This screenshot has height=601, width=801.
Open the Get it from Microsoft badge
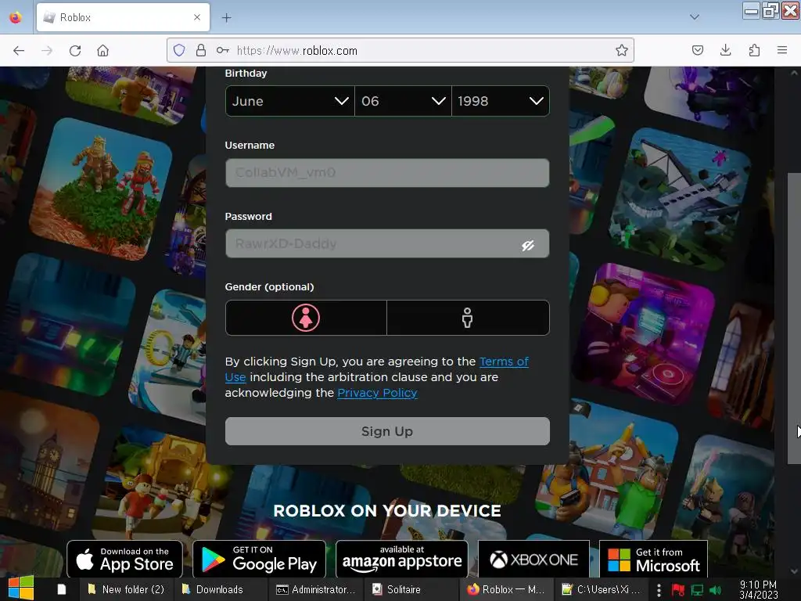click(653, 559)
